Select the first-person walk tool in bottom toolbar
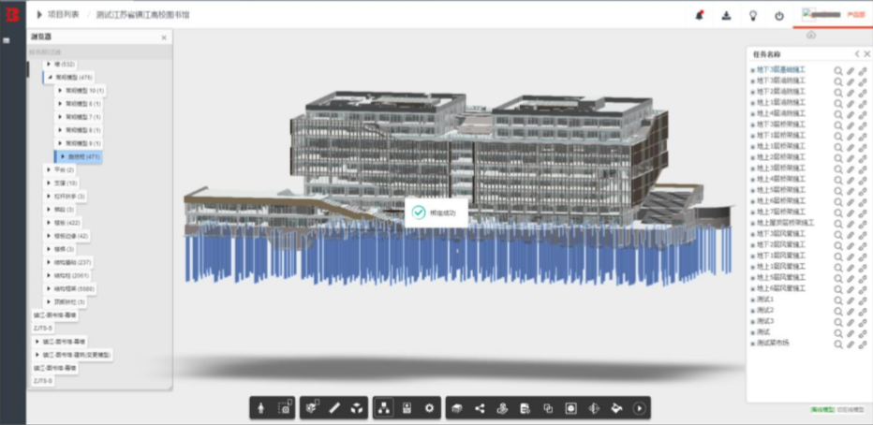The image size is (873, 425). coord(261,408)
